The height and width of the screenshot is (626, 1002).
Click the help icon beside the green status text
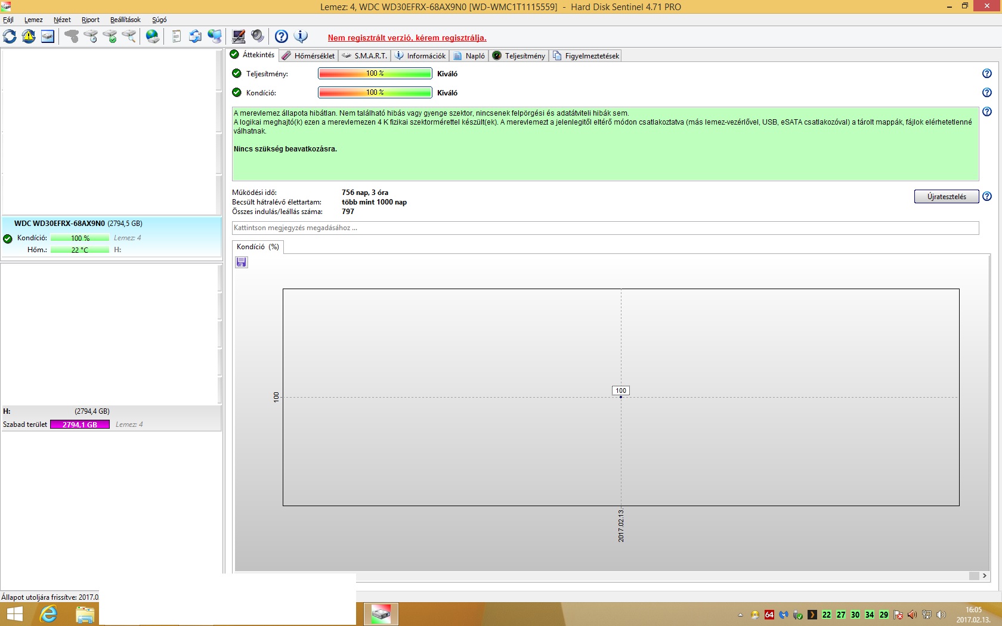(x=987, y=111)
